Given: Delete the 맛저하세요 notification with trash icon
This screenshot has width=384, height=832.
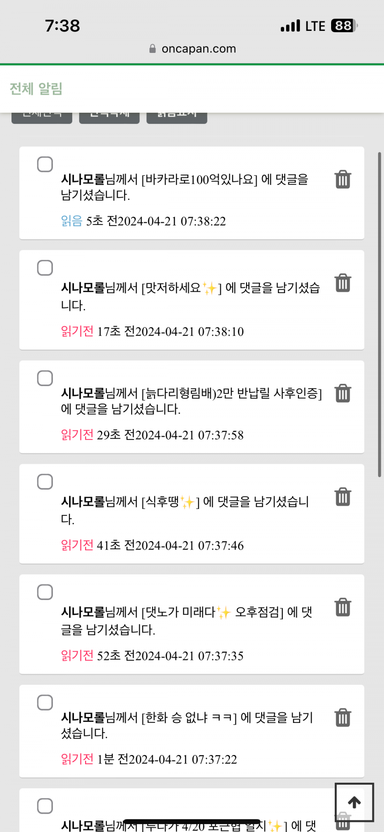Looking at the screenshot, I should (343, 283).
